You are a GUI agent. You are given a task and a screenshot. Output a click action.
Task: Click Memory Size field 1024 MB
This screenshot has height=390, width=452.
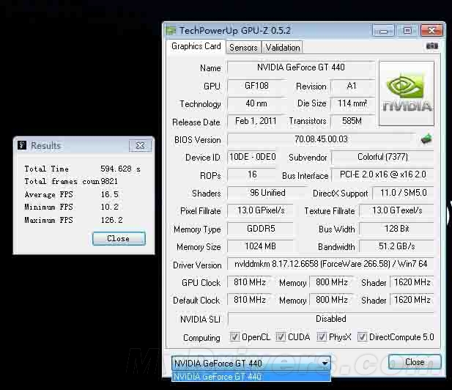[261, 246]
